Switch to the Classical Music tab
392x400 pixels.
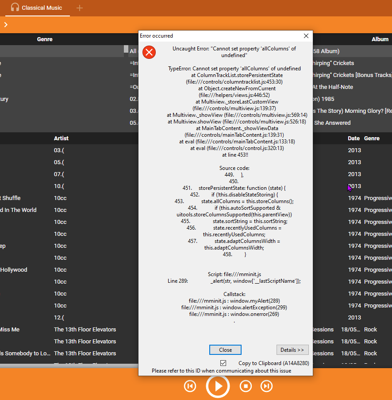click(42, 8)
